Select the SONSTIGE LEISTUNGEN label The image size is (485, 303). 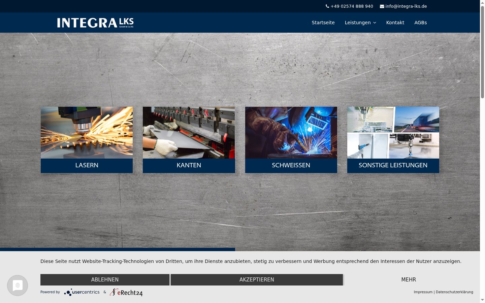[393, 165]
